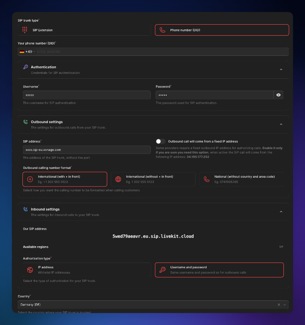Click the Outbound settings phone icon
The height and width of the screenshot is (325, 305).
click(25, 122)
